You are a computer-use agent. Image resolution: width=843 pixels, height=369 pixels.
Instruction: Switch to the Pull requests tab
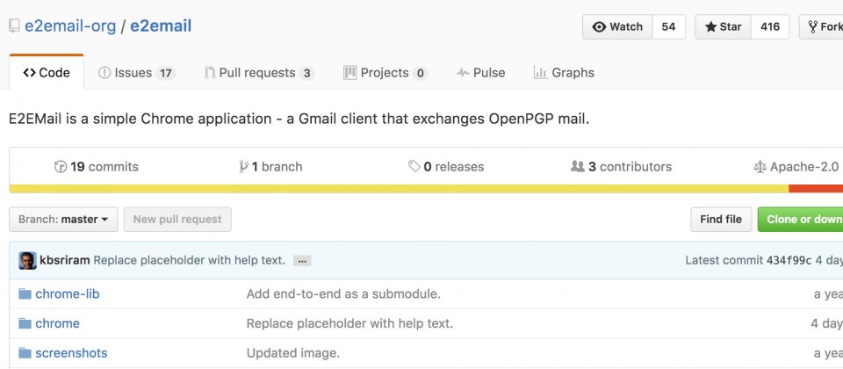click(x=258, y=73)
